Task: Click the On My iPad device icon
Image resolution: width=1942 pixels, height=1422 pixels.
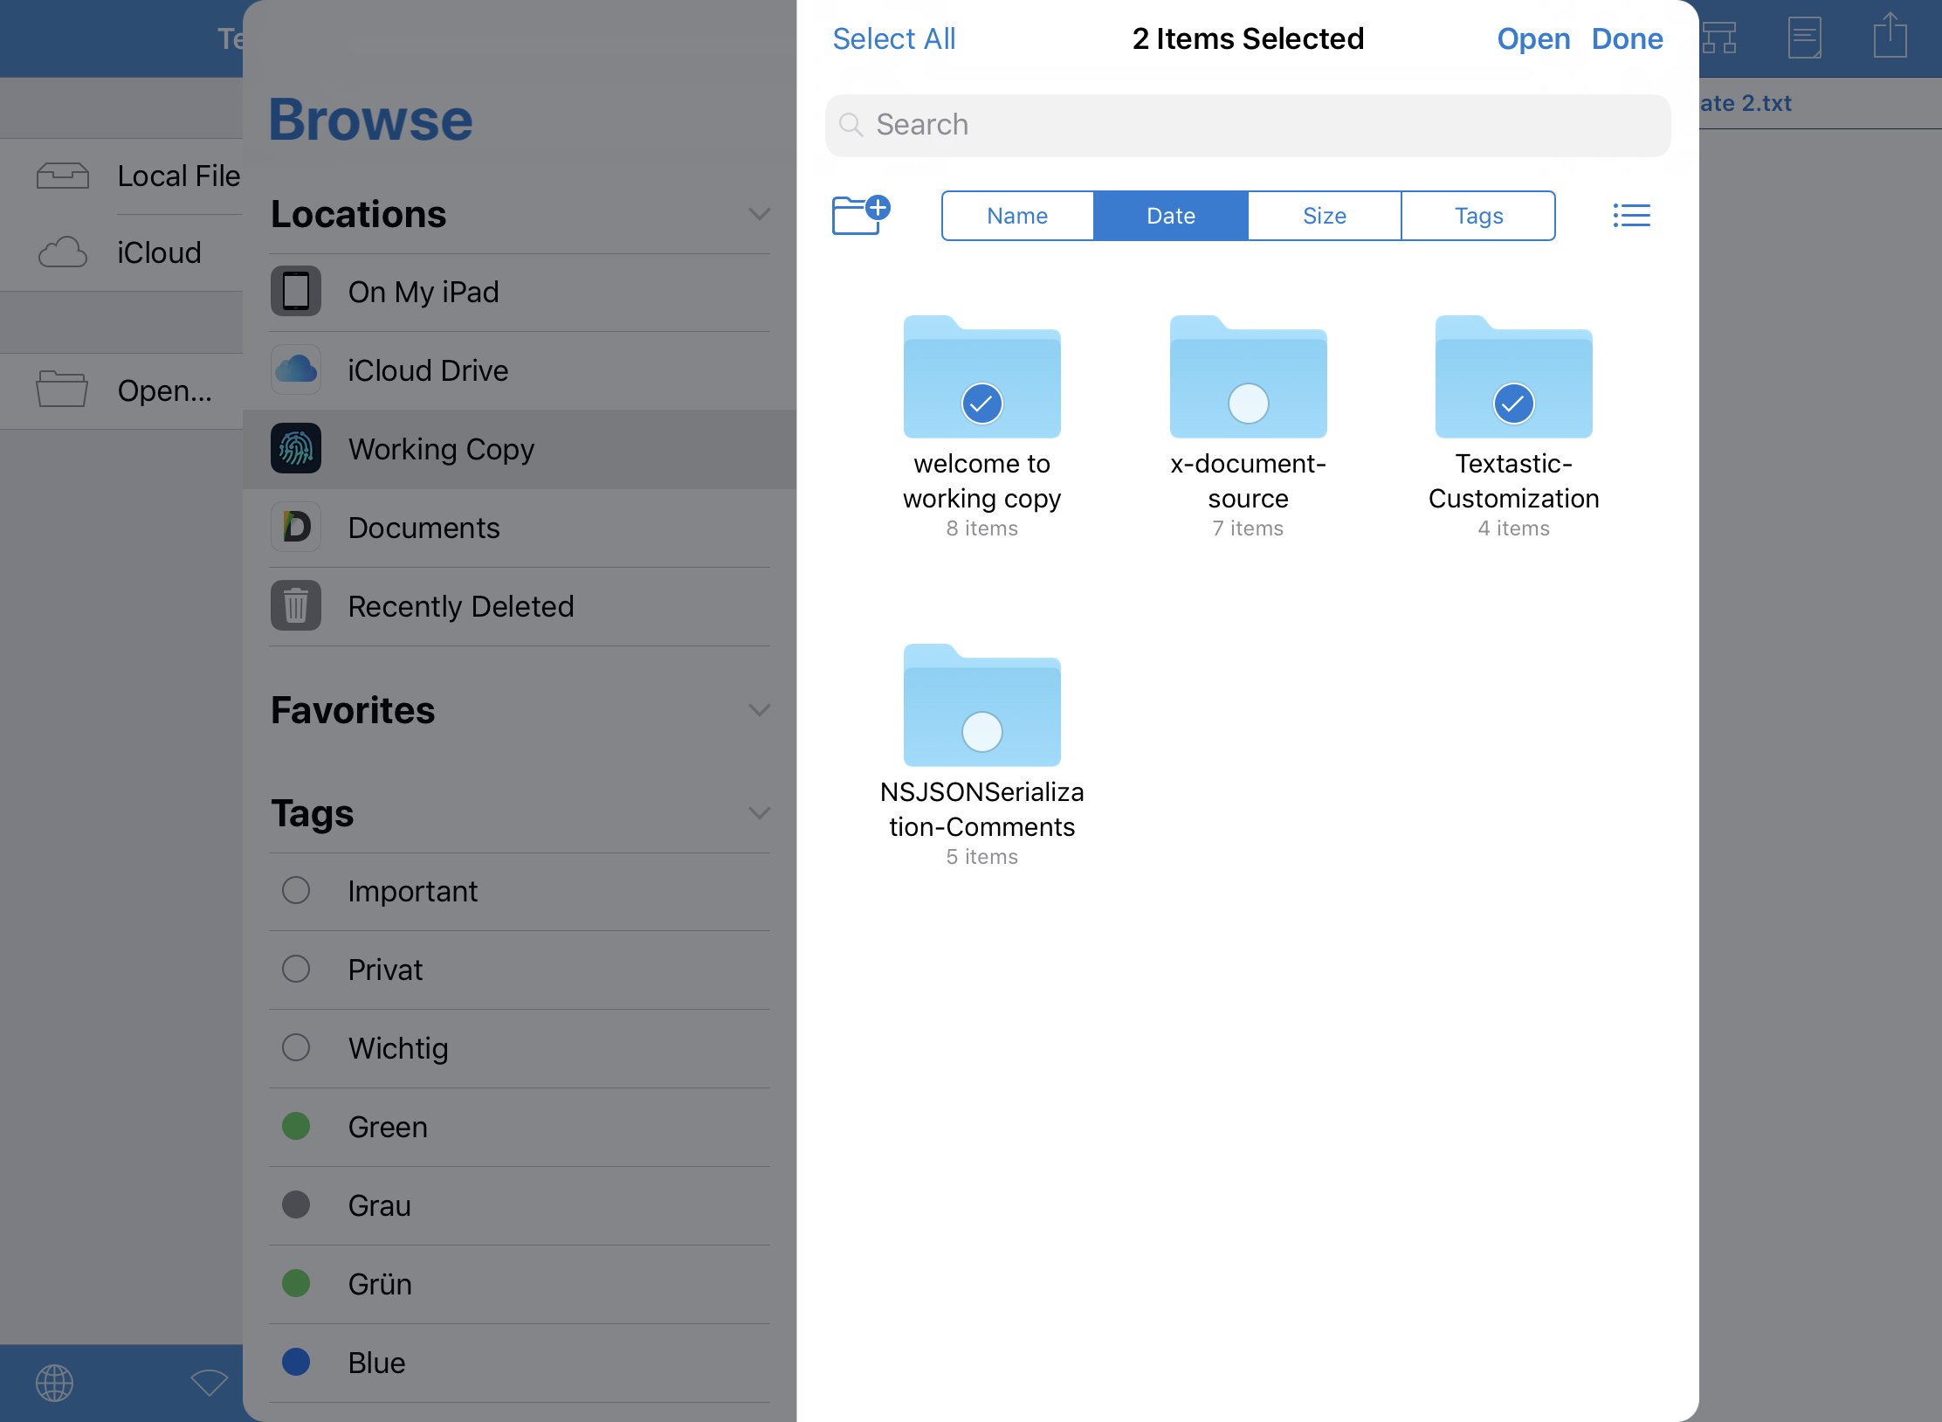Action: (296, 291)
